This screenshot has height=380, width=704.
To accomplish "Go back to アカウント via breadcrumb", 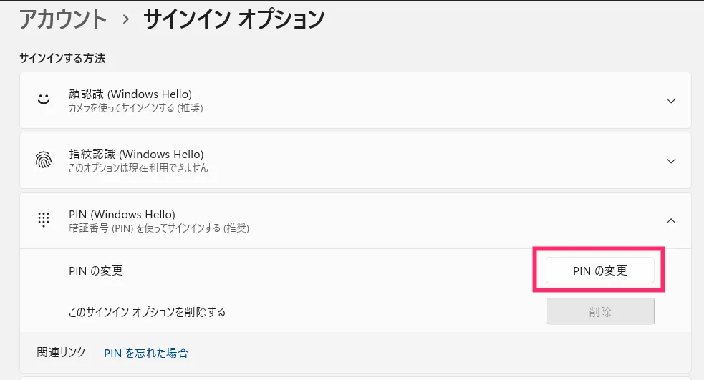I will coord(63,19).
